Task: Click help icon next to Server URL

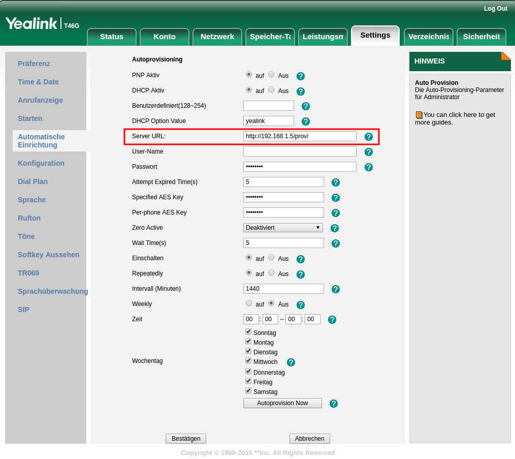Action: (x=369, y=137)
